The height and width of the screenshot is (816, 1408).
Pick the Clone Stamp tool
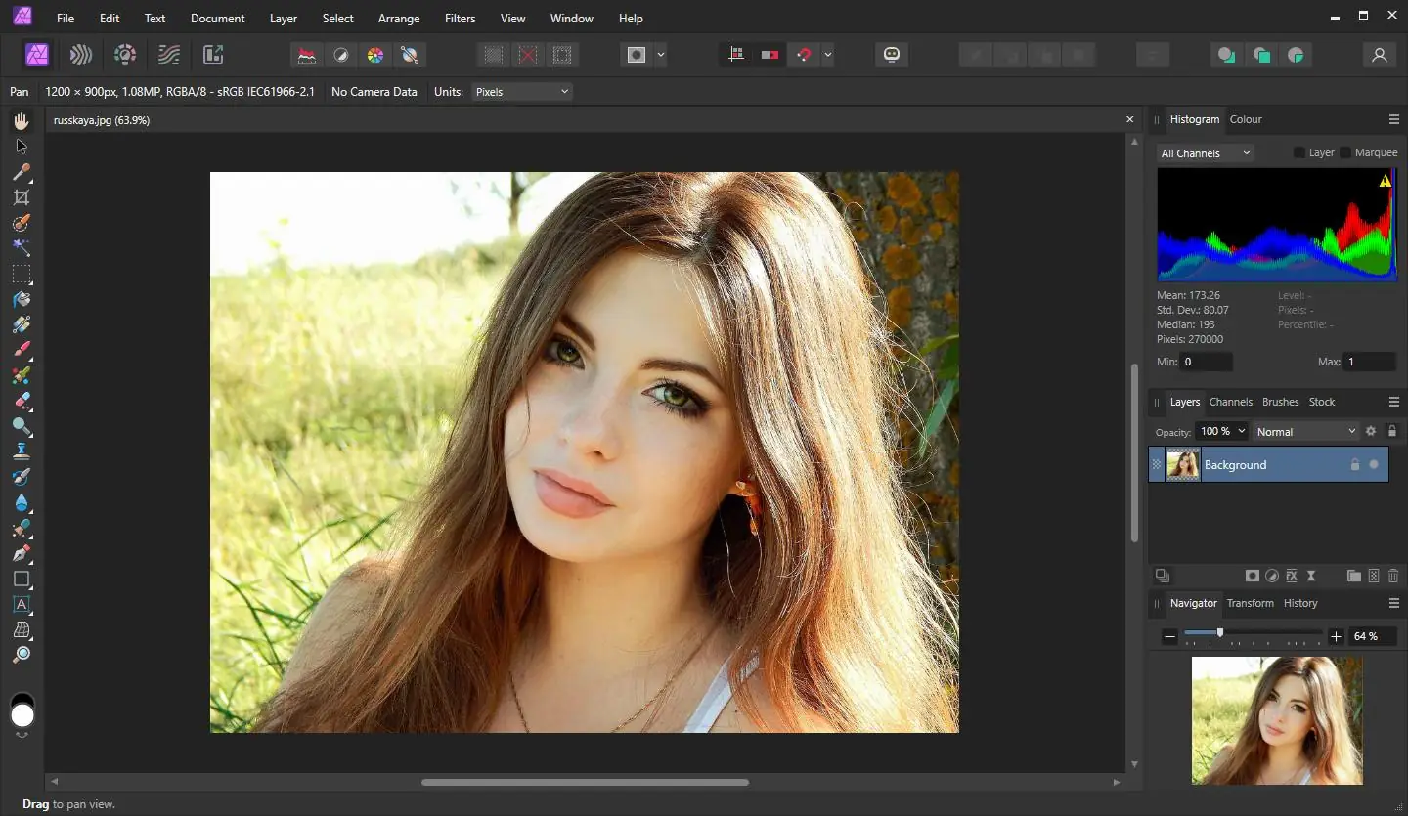22,451
